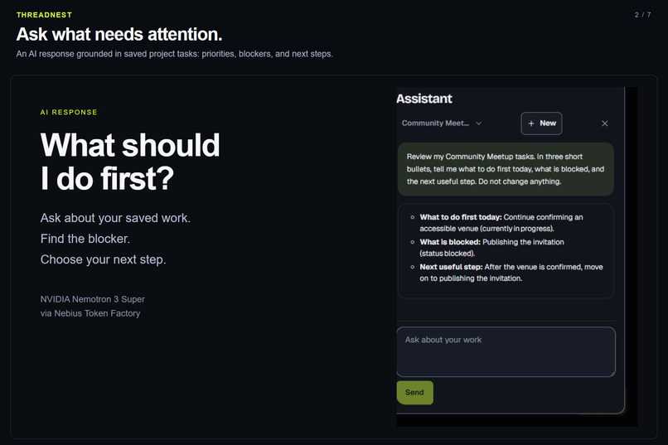Click the 'Find the blocker.' line
The image size is (668, 445).
pos(85,239)
